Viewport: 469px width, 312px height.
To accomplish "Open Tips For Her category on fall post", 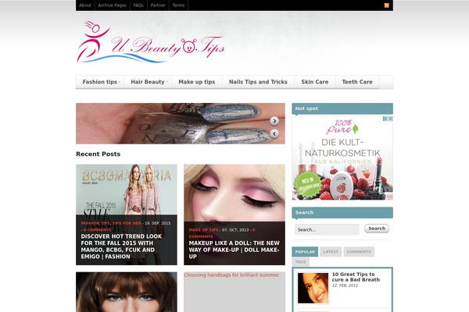I will coord(127,223).
